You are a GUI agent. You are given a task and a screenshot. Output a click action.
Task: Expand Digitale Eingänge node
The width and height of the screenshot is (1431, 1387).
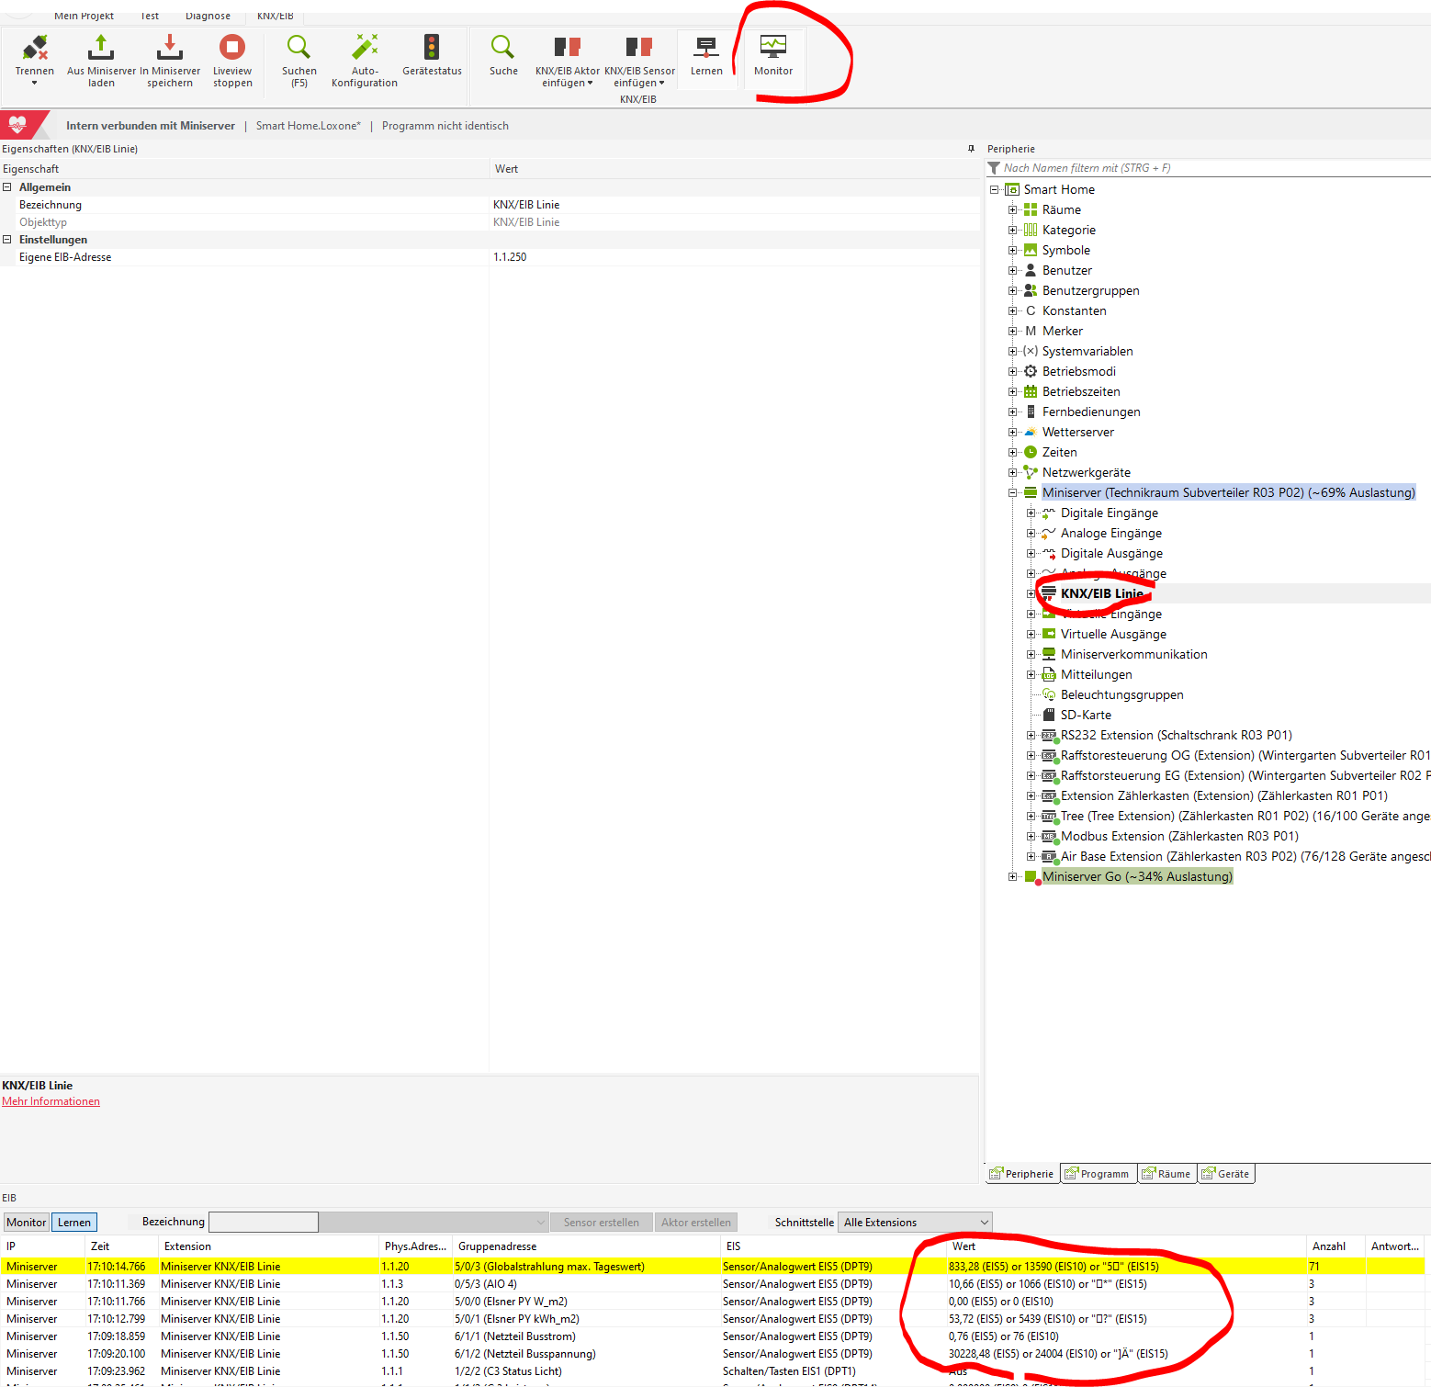(1031, 513)
